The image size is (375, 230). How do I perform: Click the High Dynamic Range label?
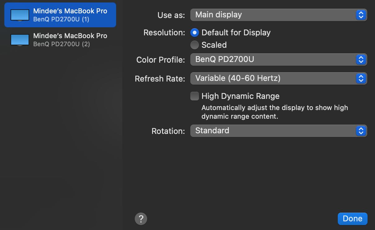point(241,96)
